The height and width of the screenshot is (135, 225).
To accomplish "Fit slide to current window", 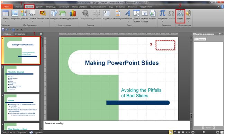I will pos(222,132).
